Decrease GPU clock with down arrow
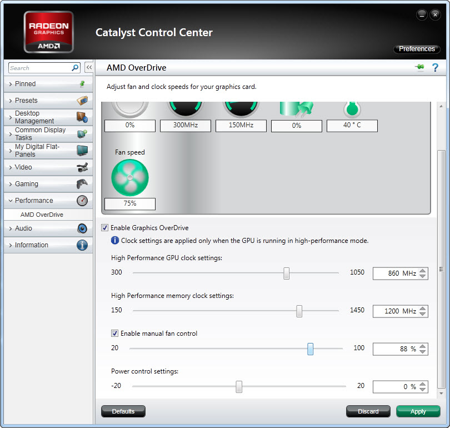Image resolution: width=450 pixels, height=428 pixels. (x=422, y=276)
